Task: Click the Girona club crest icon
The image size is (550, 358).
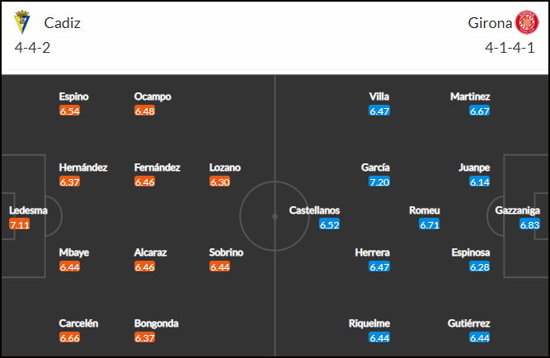Action: [527, 22]
